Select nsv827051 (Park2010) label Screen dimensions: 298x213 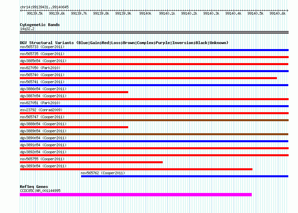[40, 103]
